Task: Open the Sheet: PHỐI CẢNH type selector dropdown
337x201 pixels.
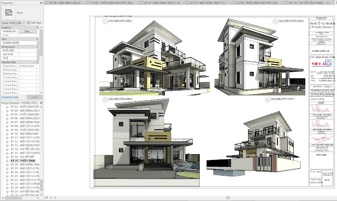Action: 13,23
